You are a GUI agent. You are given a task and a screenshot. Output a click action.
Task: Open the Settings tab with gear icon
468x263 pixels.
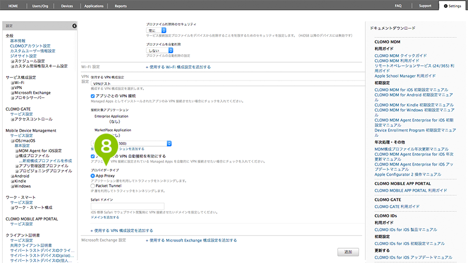(453, 6)
